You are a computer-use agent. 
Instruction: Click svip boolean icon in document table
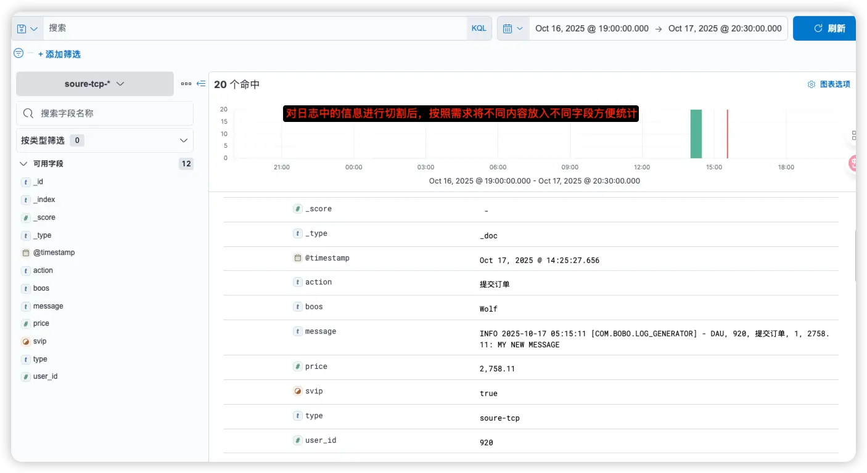298,391
